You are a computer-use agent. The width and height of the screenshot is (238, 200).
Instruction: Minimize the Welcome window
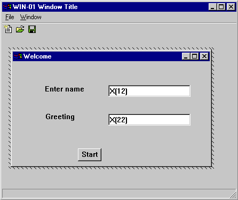pos(186,56)
